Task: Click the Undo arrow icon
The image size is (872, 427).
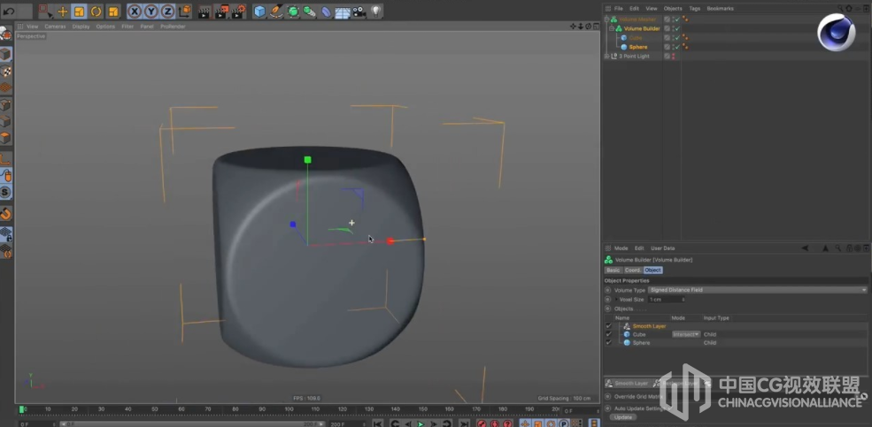Action: 8,11
